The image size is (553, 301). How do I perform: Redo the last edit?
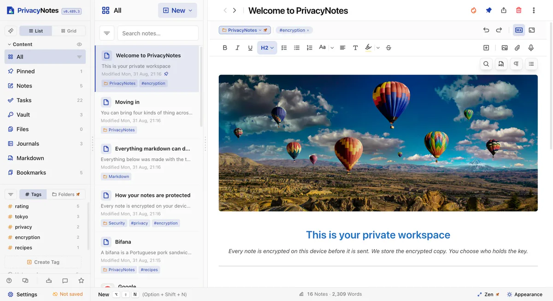pyautogui.click(x=499, y=30)
